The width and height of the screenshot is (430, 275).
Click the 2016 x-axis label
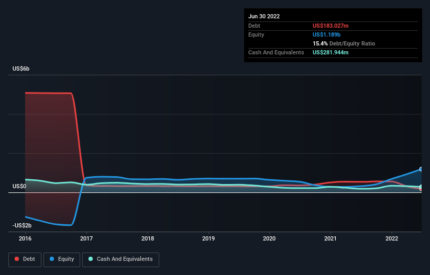tap(25, 238)
